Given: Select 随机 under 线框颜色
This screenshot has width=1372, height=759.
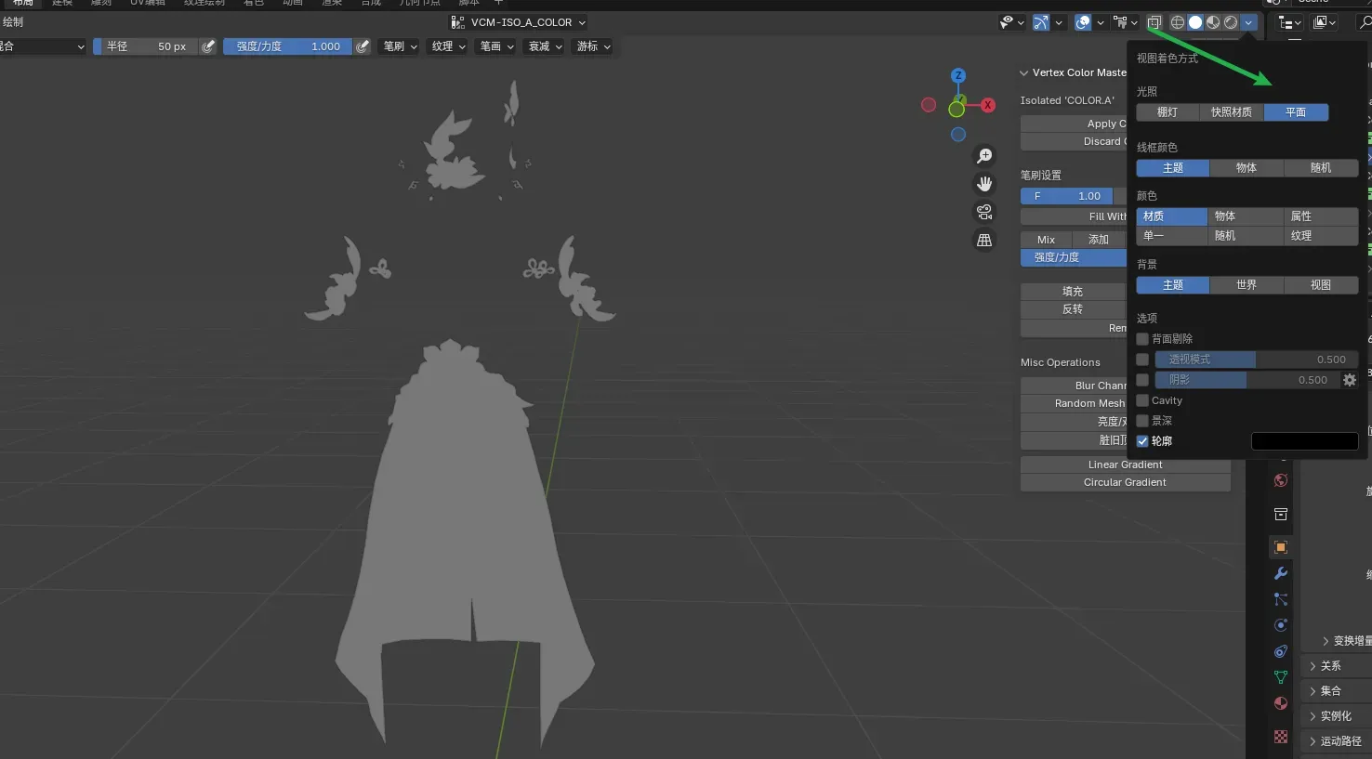Looking at the screenshot, I should (1320, 168).
